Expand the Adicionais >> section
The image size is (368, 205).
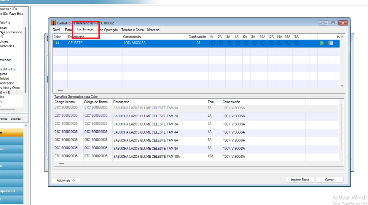[x=66, y=180]
